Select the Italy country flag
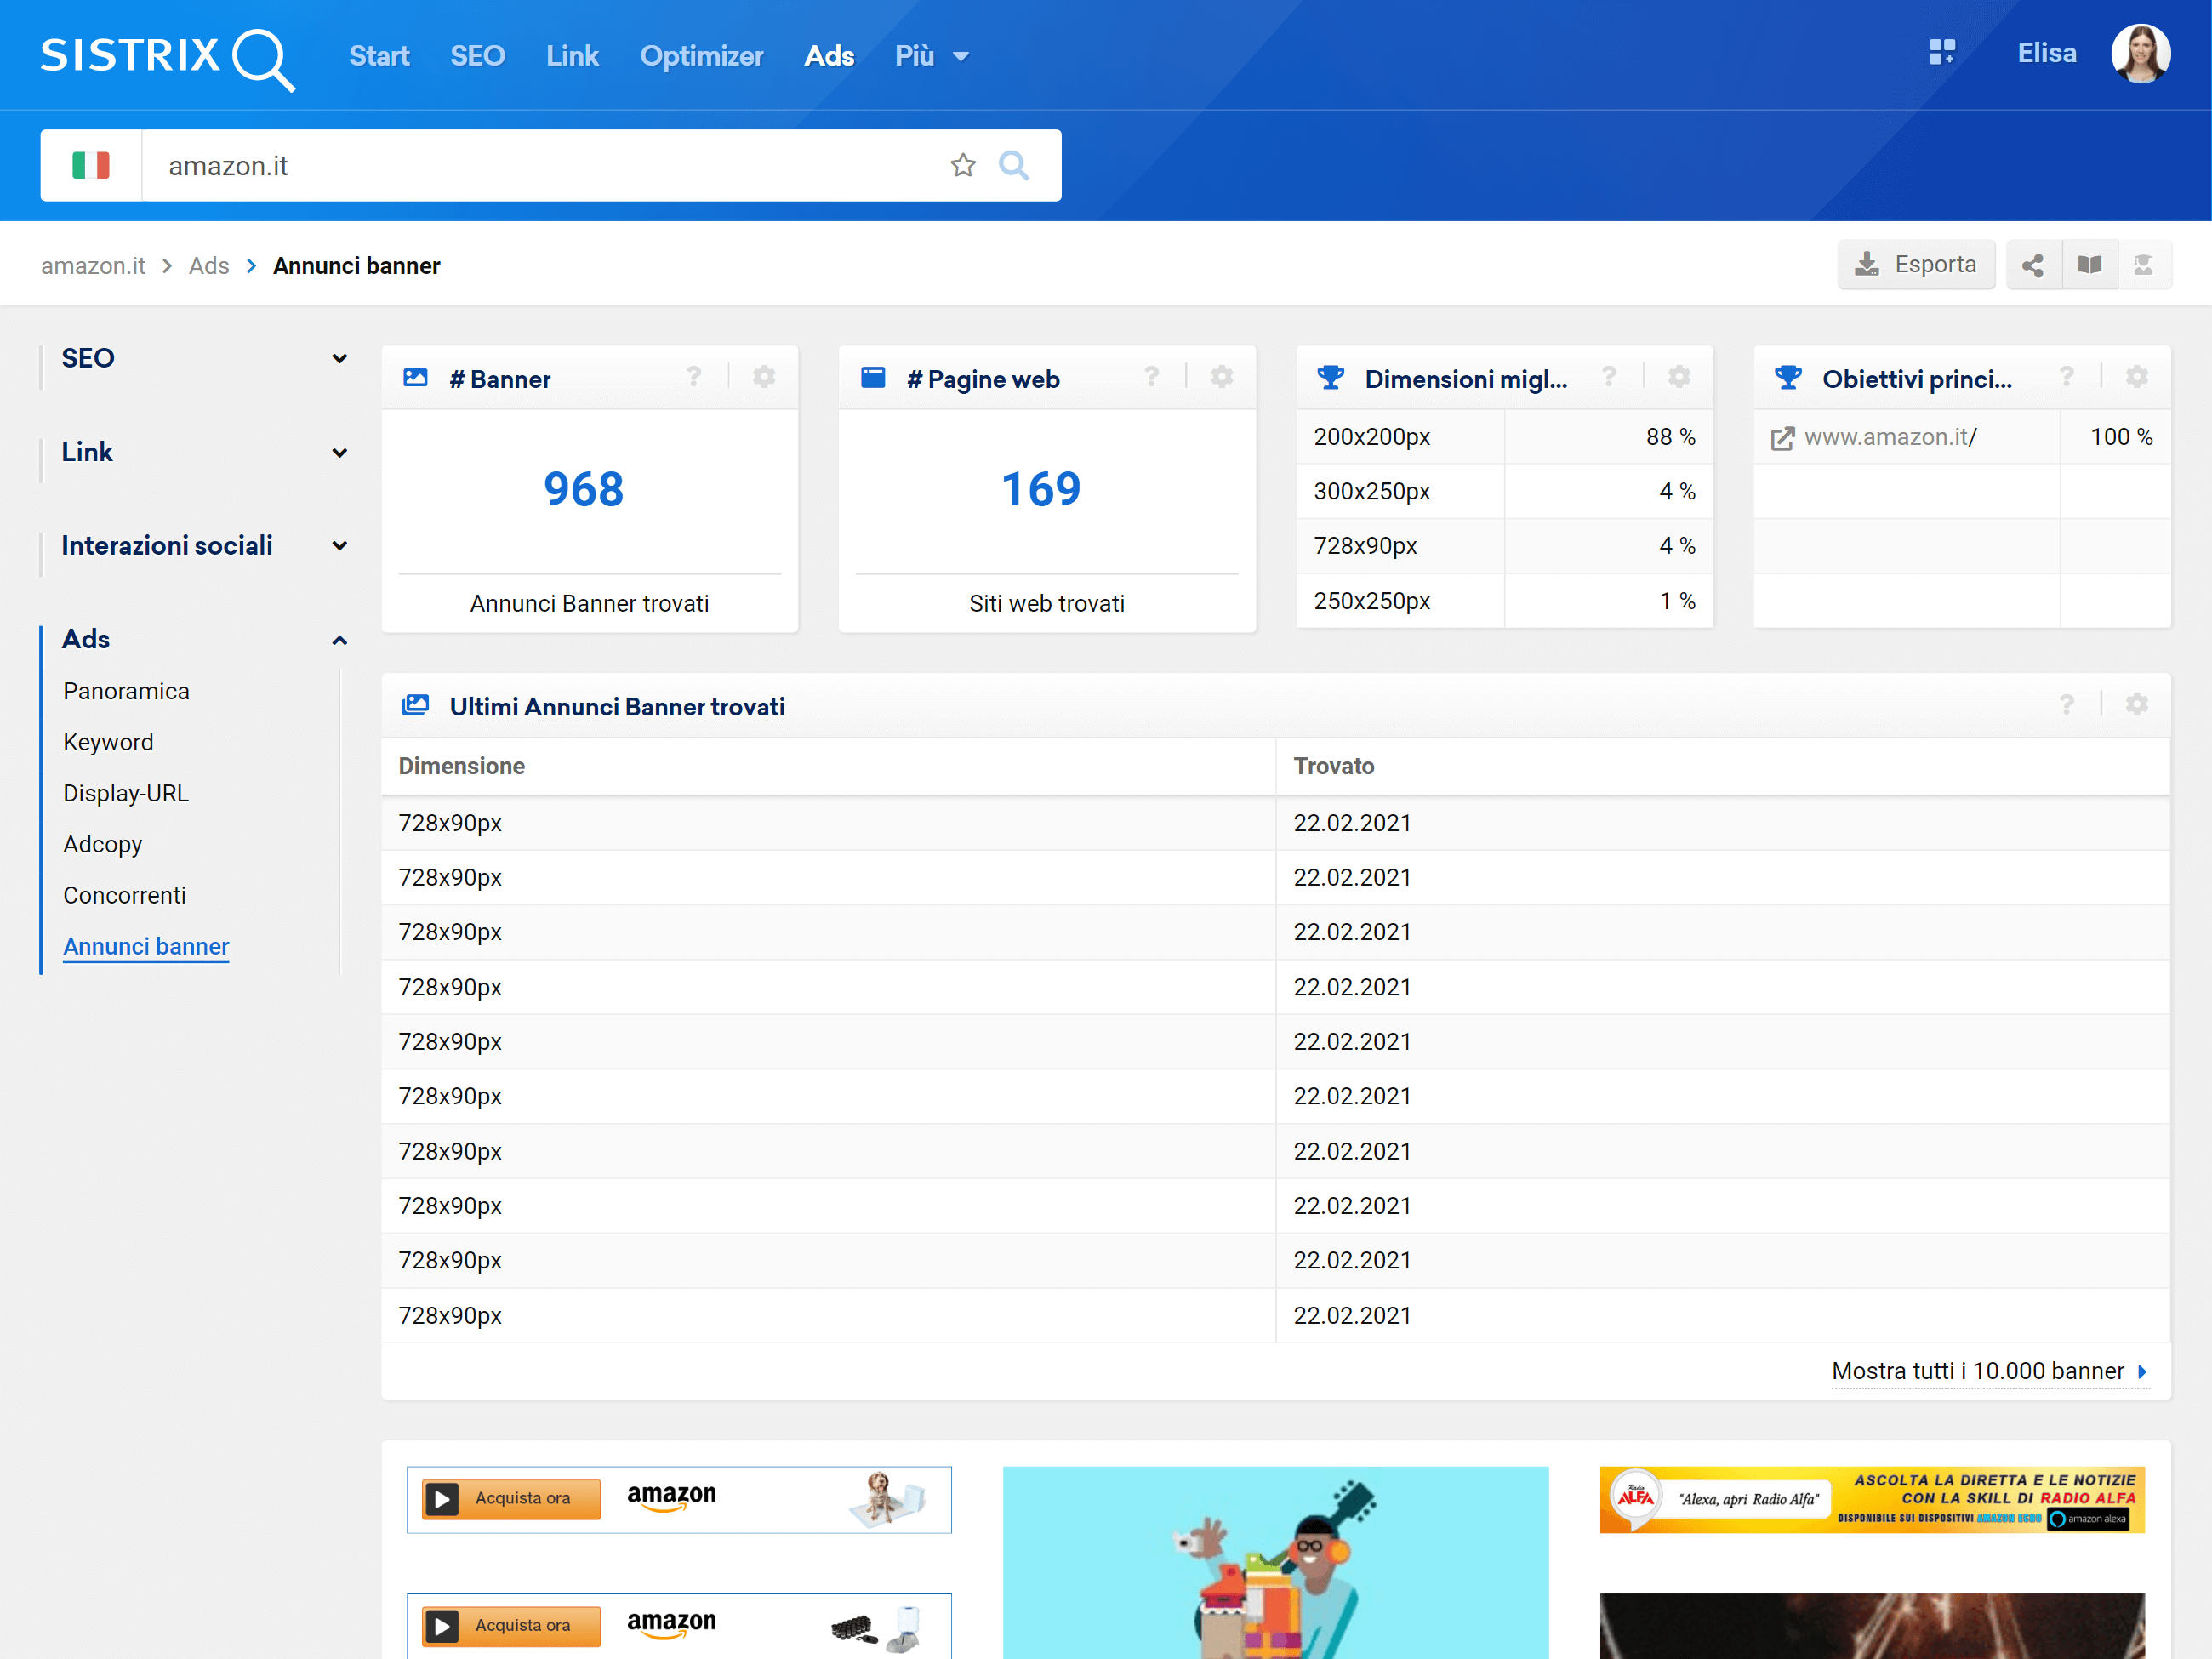Viewport: 2212px width, 1659px height. [91, 165]
